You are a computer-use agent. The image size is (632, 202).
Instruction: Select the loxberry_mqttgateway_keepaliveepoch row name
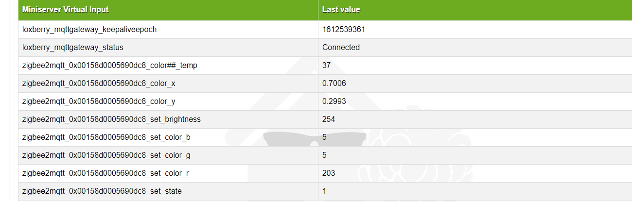[89, 30]
